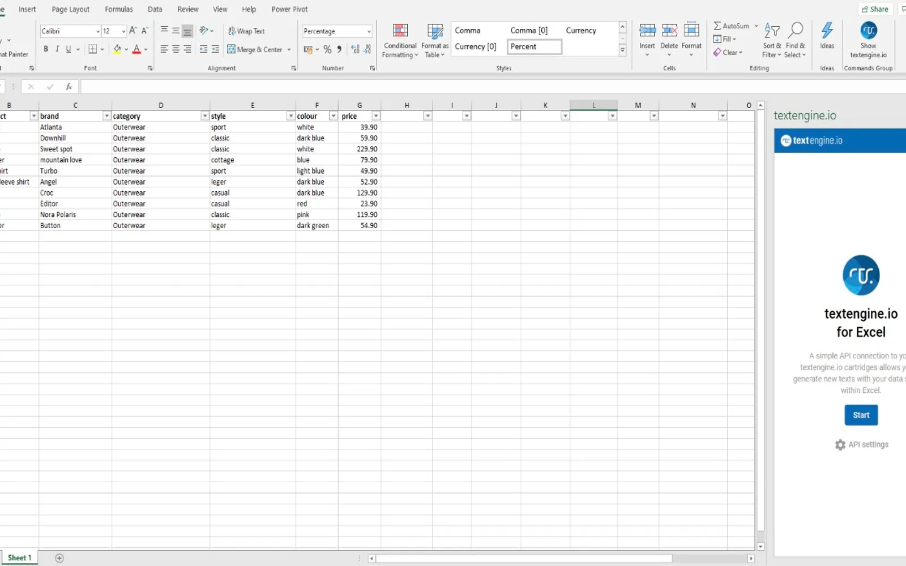Image resolution: width=906 pixels, height=566 pixels.
Task: Decrease the indent
Action: click(x=203, y=49)
